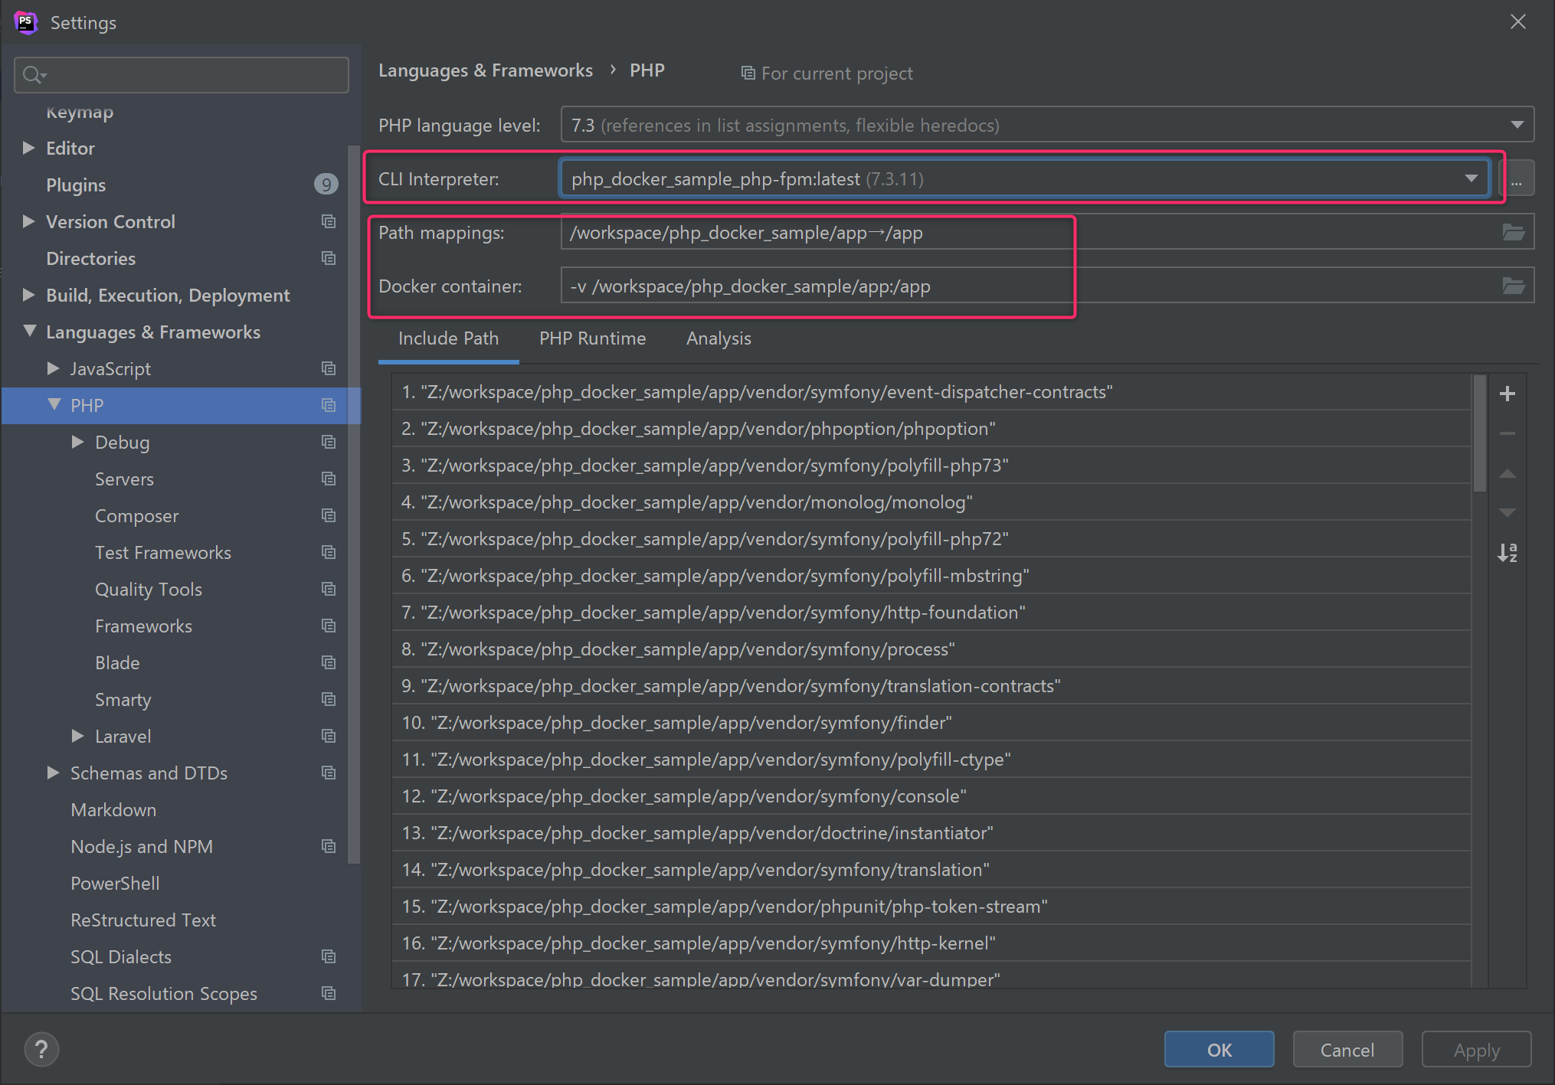The height and width of the screenshot is (1085, 1555).
Task: Open the folder browser for Path mappings
Action: tap(1514, 231)
